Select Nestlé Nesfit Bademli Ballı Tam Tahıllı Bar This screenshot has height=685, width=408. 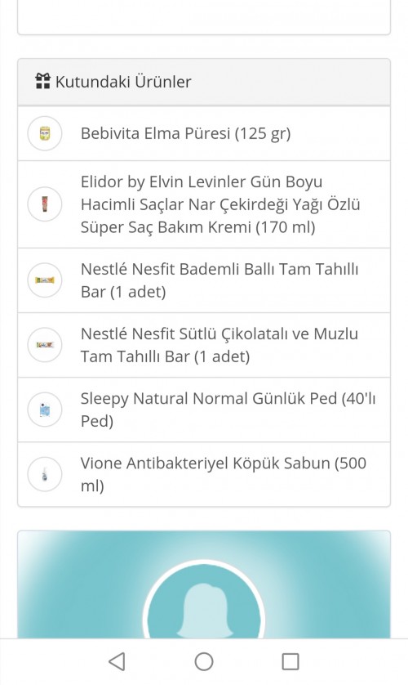[220, 280]
